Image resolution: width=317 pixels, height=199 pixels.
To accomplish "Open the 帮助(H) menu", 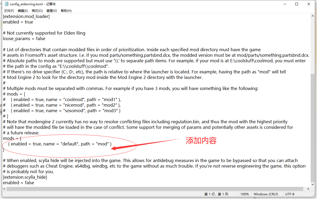I will pos(66,11).
